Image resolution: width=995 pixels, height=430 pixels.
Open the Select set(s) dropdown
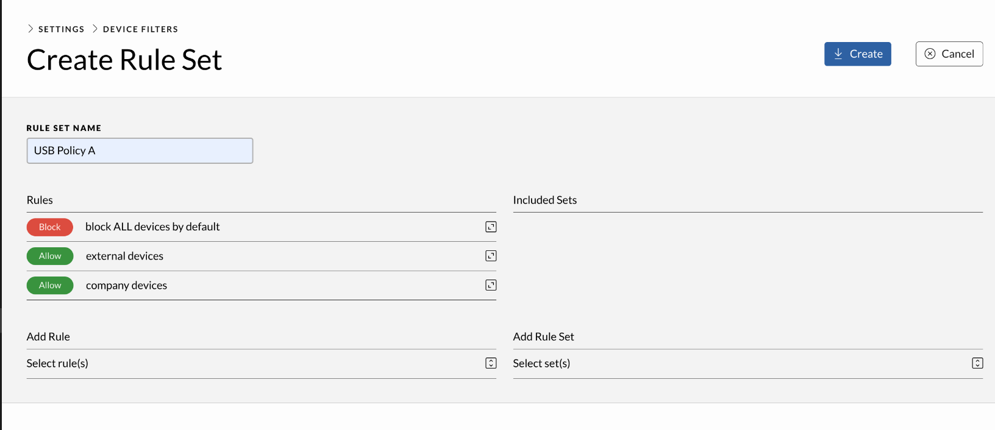click(748, 364)
